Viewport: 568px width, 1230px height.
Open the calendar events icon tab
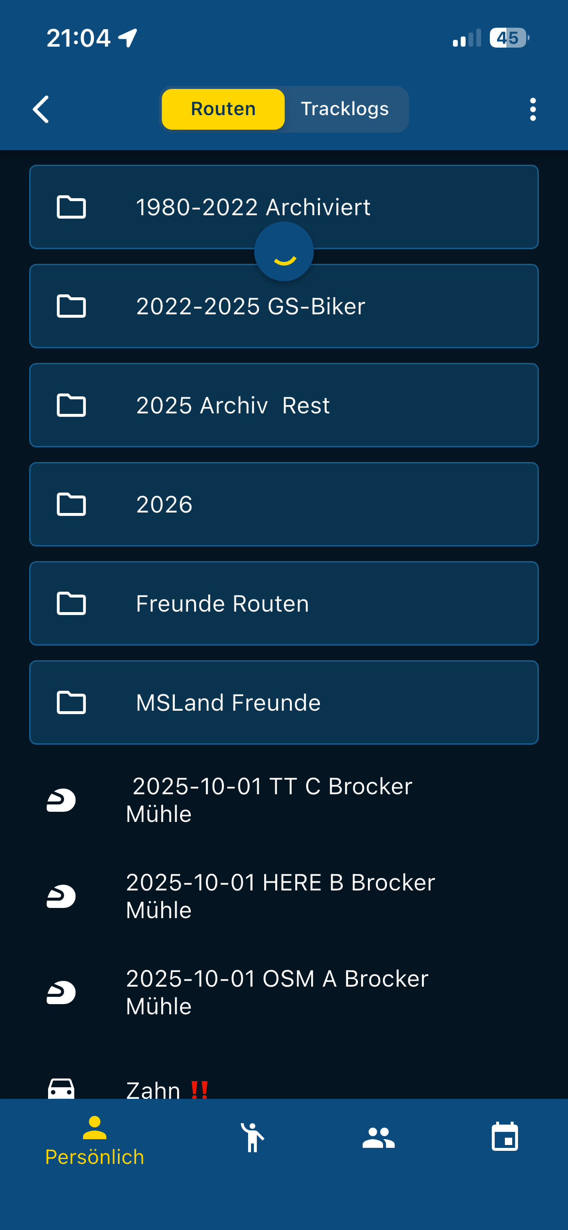click(505, 1137)
